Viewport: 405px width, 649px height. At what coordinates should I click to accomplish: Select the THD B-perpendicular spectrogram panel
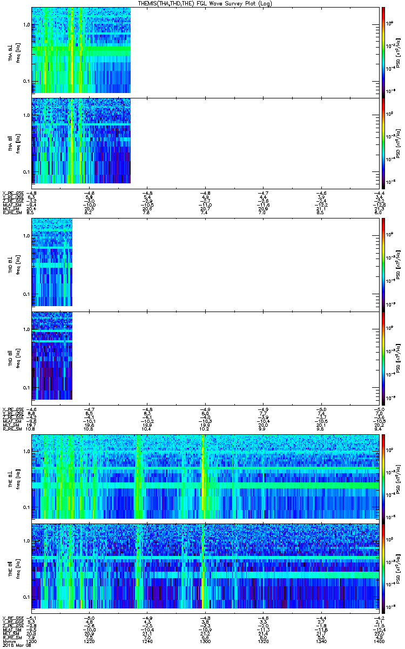pyautogui.click(x=205, y=264)
